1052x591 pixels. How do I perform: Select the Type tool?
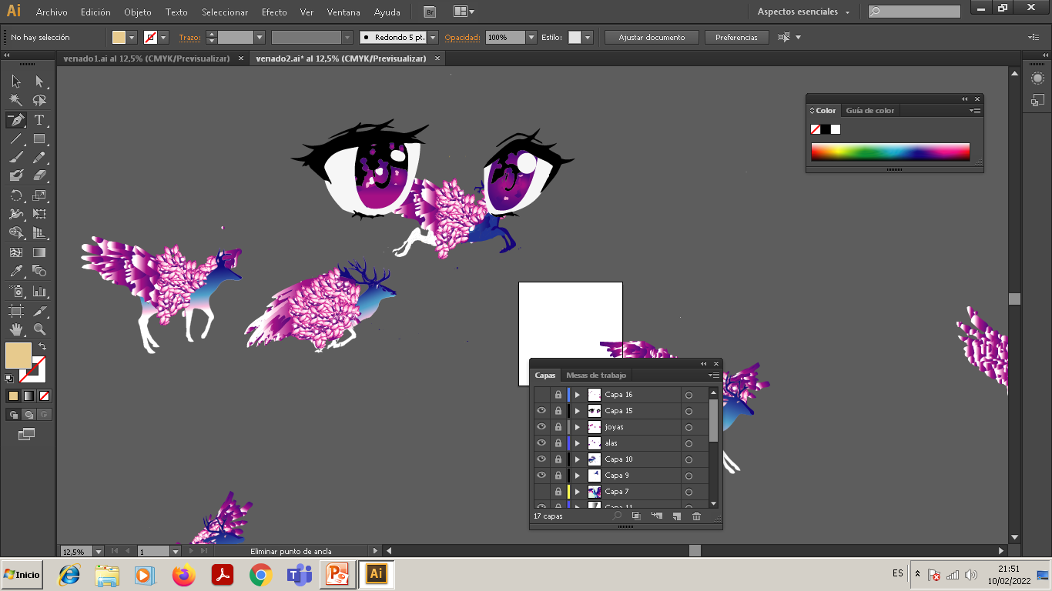pyautogui.click(x=39, y=120)
